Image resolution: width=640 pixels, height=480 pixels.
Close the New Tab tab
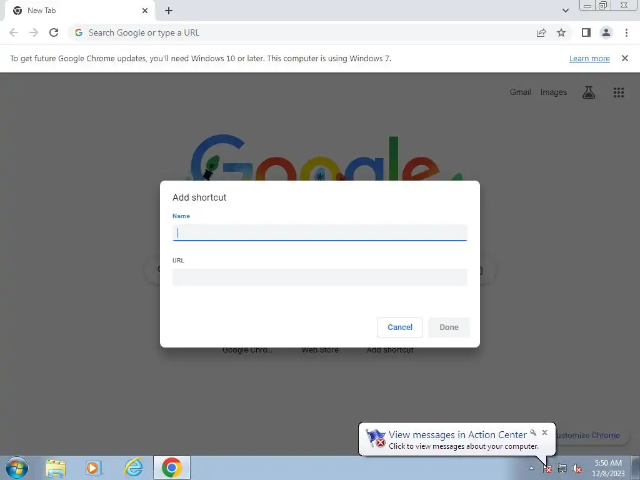[145, 11]
